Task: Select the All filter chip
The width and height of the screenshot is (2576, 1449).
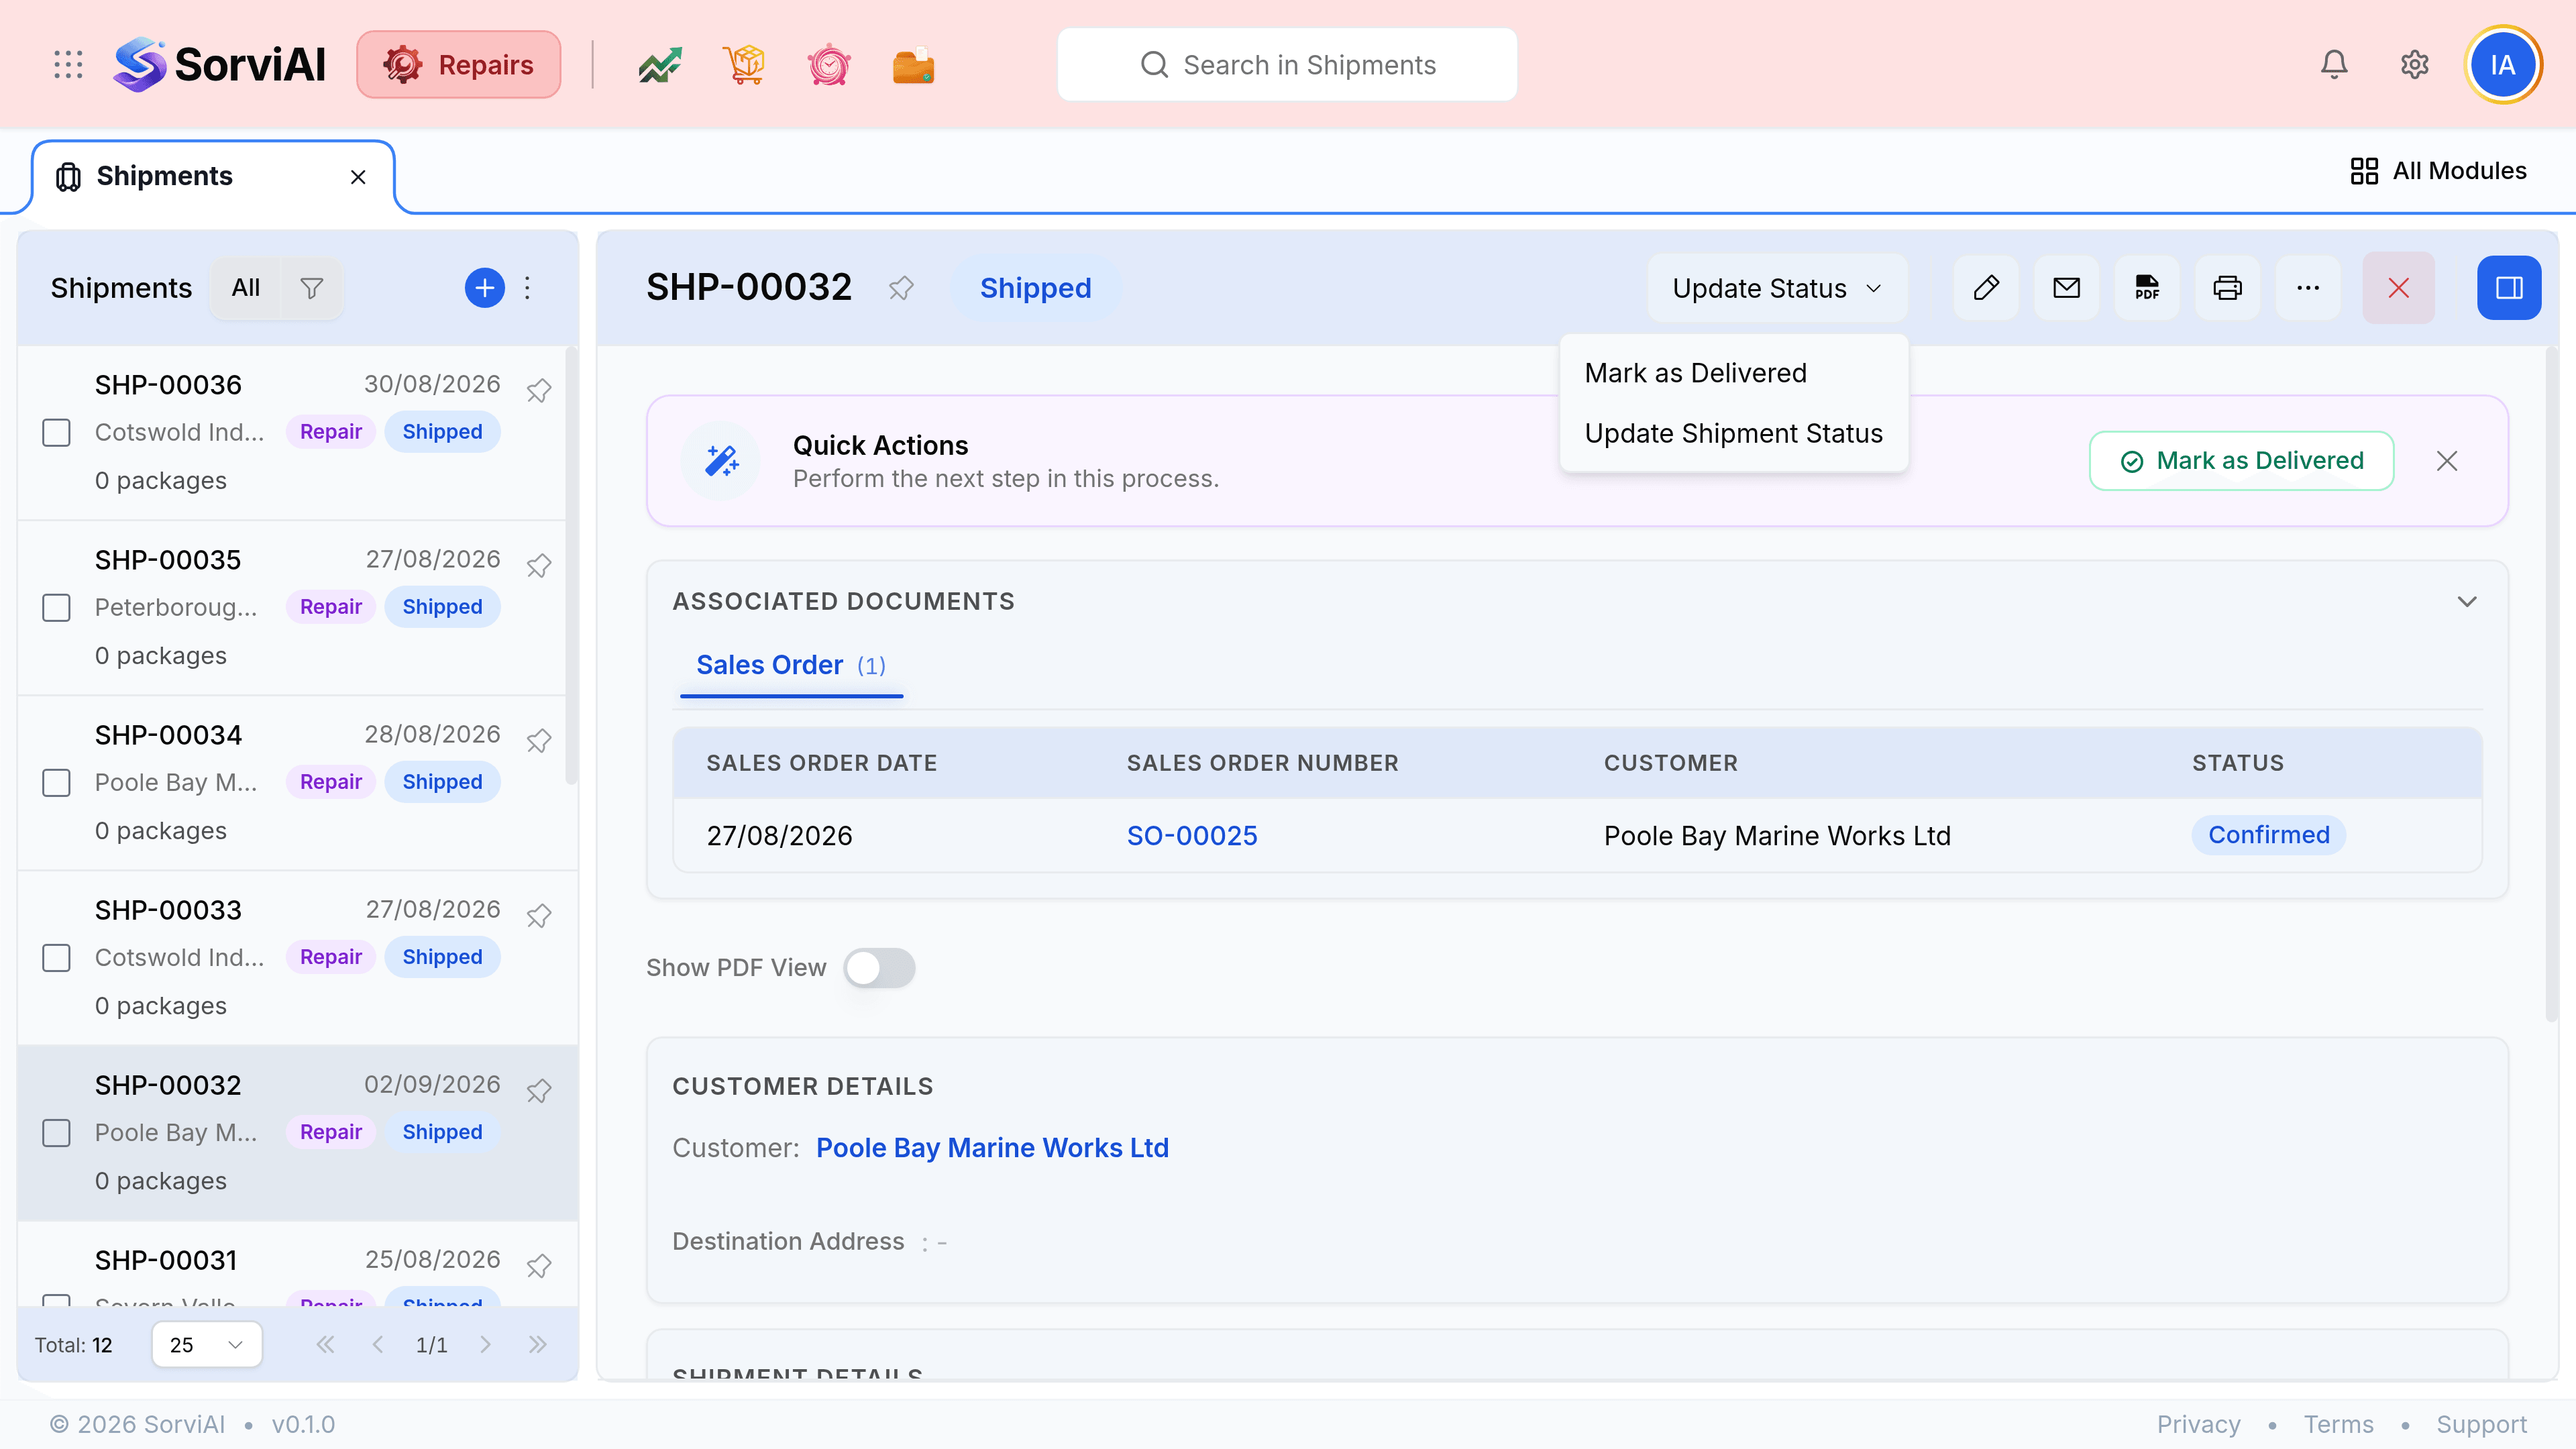Action: (246, 288)
